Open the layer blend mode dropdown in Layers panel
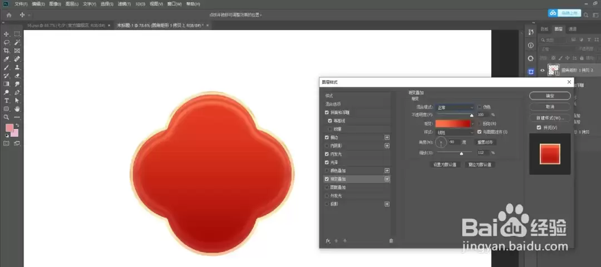The width and height of the screenshot is (601, 267). 557,49
